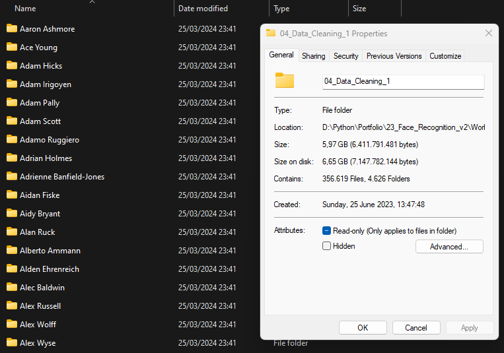The image size is (504, 353).
Task: Select the Adam Pally folder icon
Action: coord(12,102)
